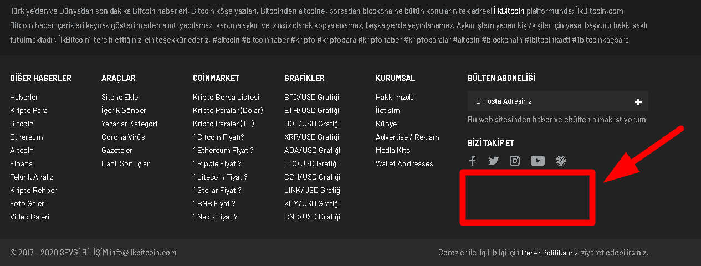Open the 1 Bitcoin Fiyatı? link

coord(218,137)
